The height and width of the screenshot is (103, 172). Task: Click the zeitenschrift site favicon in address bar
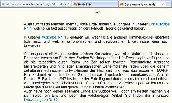tap(3, 4)
